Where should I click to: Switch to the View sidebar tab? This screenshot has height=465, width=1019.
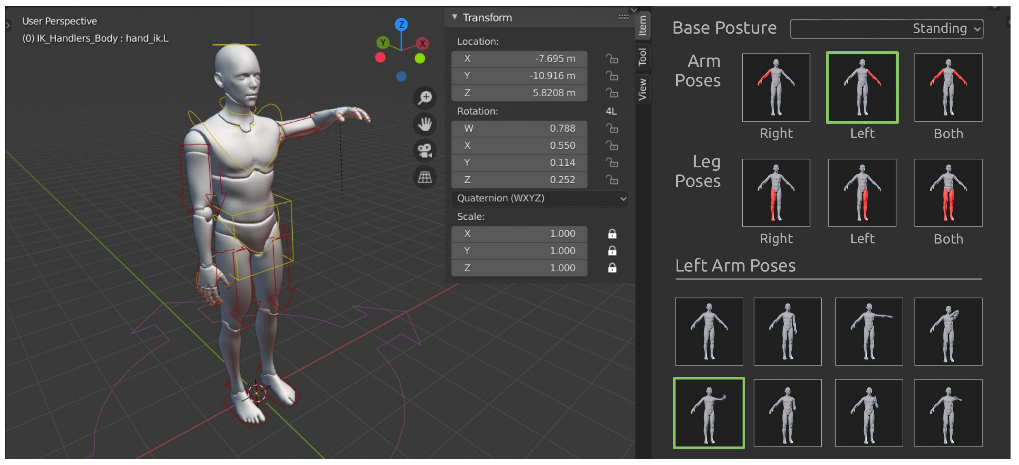click(x=643, y=89)
